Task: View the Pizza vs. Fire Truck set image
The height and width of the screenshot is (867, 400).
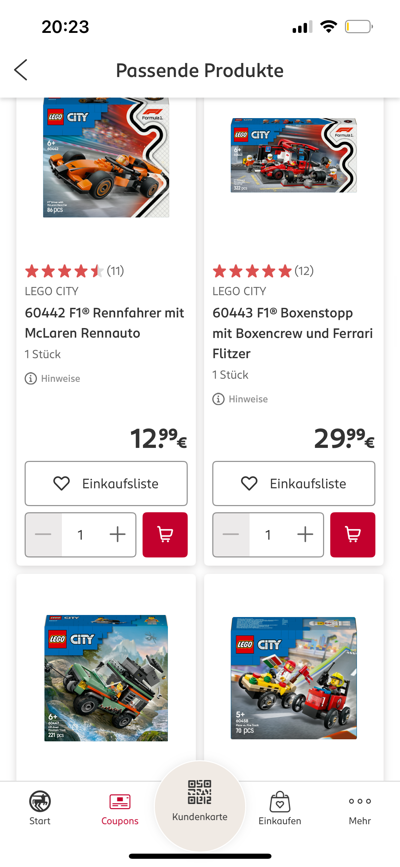Action: point(294,678)
